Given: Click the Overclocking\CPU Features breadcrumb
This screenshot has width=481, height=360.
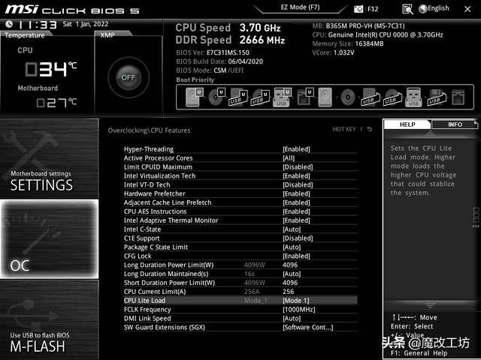Looking at the screenshot, I should [x=149, y=130].
